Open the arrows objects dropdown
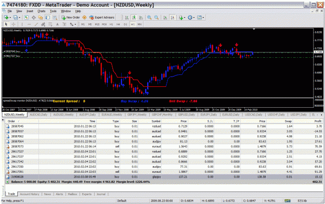This screenshot has width=325, height=204. click(x=73, y=24)
